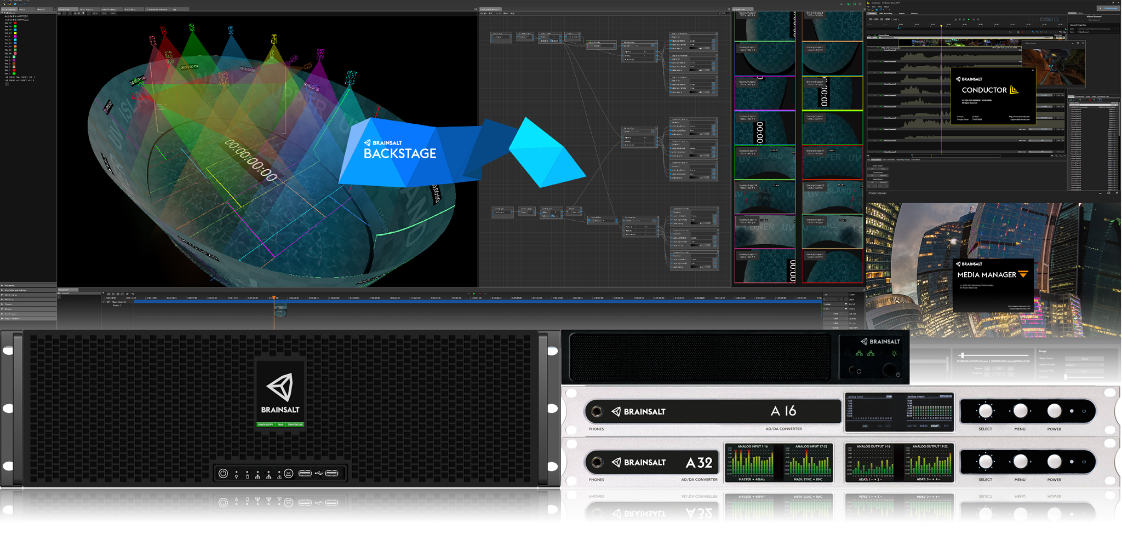Click the green play button in Conductor
Image resolution: width=1122 pixels, height=546 pixels.
969,19
